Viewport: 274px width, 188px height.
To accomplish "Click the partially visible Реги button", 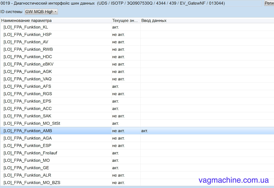I will (x=269, y=3).
